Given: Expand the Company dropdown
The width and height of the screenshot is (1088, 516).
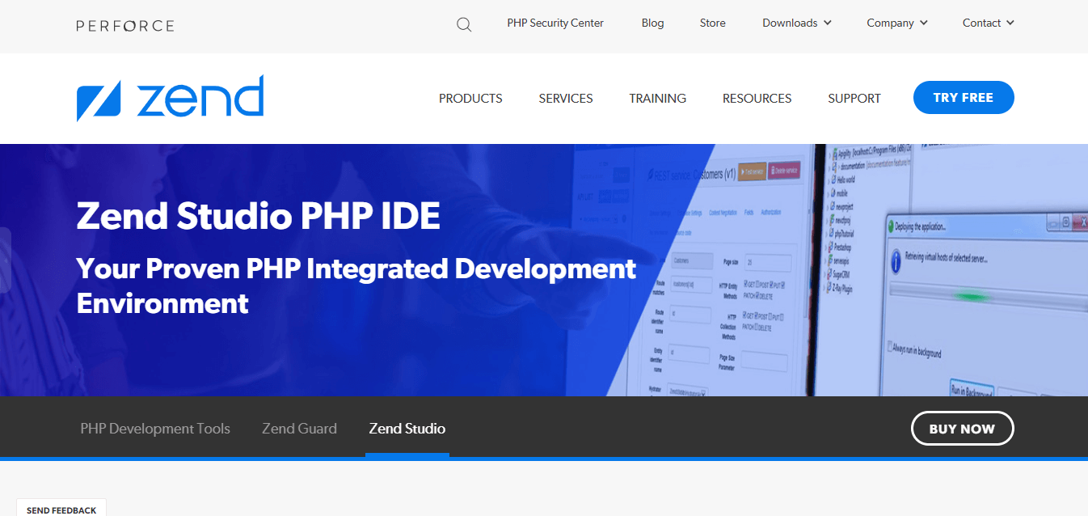Looking at the screenshot, I should point(897,23).
